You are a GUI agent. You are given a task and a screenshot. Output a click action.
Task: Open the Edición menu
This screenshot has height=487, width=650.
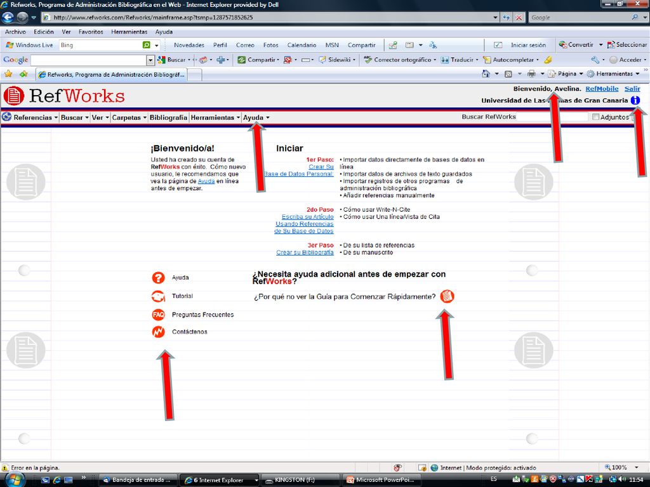tap(44, 32)
